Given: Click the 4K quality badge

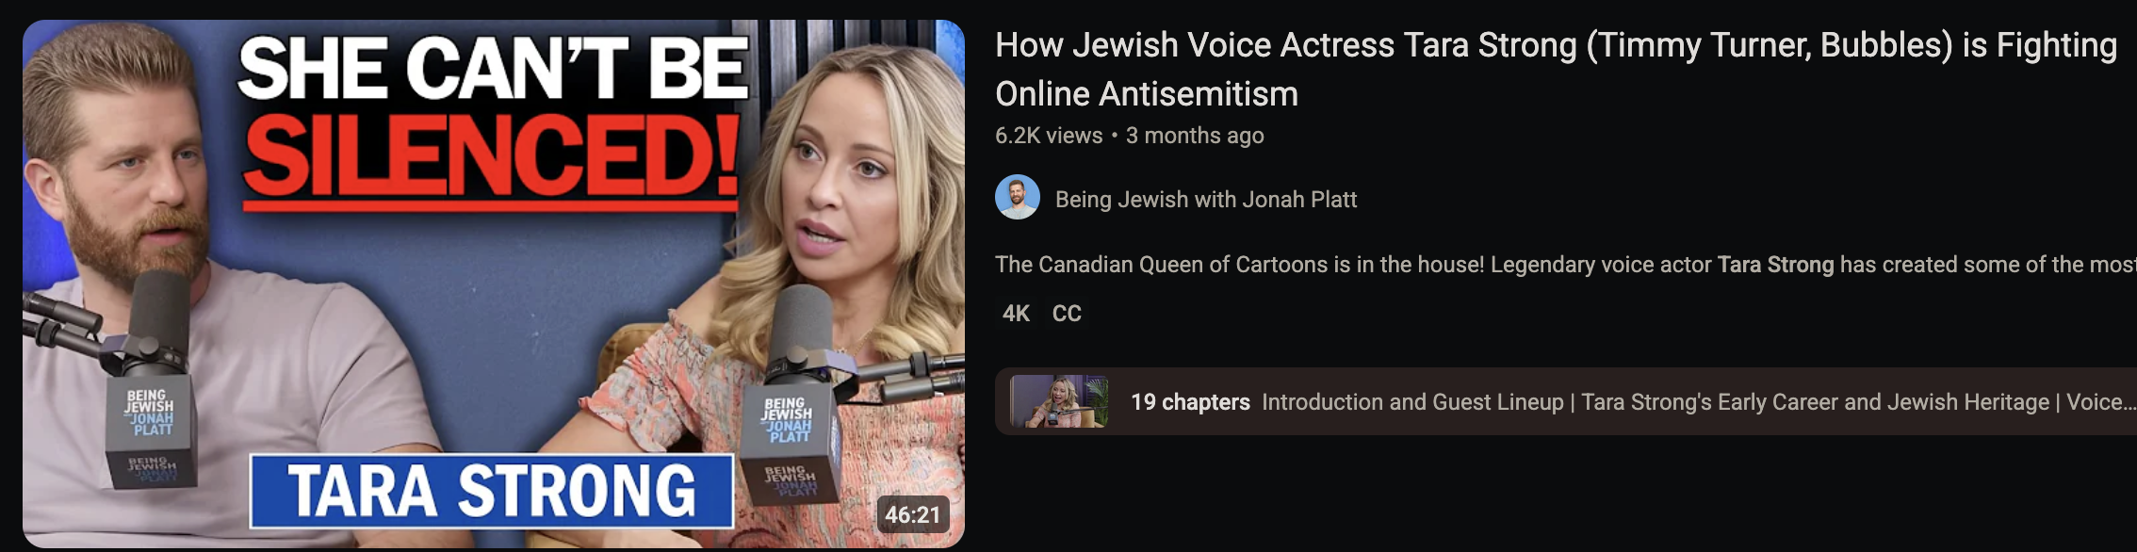Looking at the screenshot, I should pos(1016,314).
